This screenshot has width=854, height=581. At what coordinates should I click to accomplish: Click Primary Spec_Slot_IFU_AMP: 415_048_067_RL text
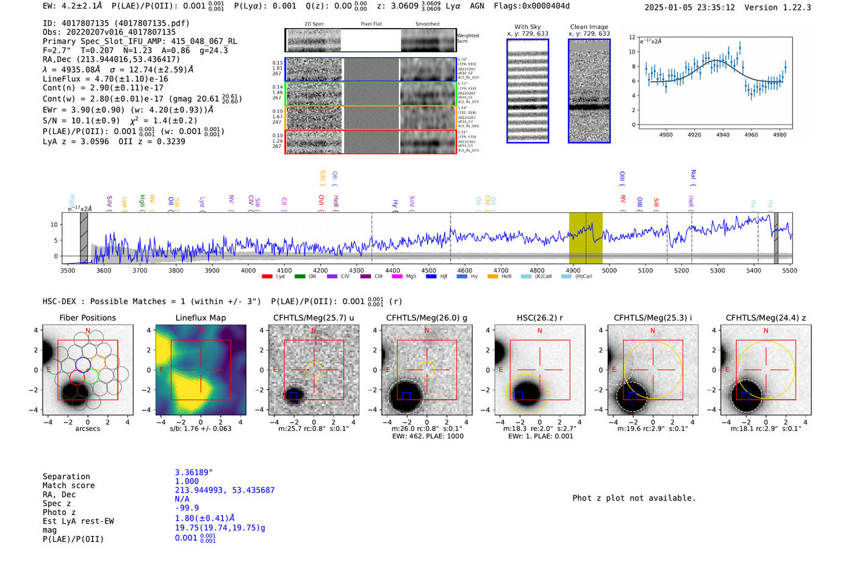click(x=140, y=41)
